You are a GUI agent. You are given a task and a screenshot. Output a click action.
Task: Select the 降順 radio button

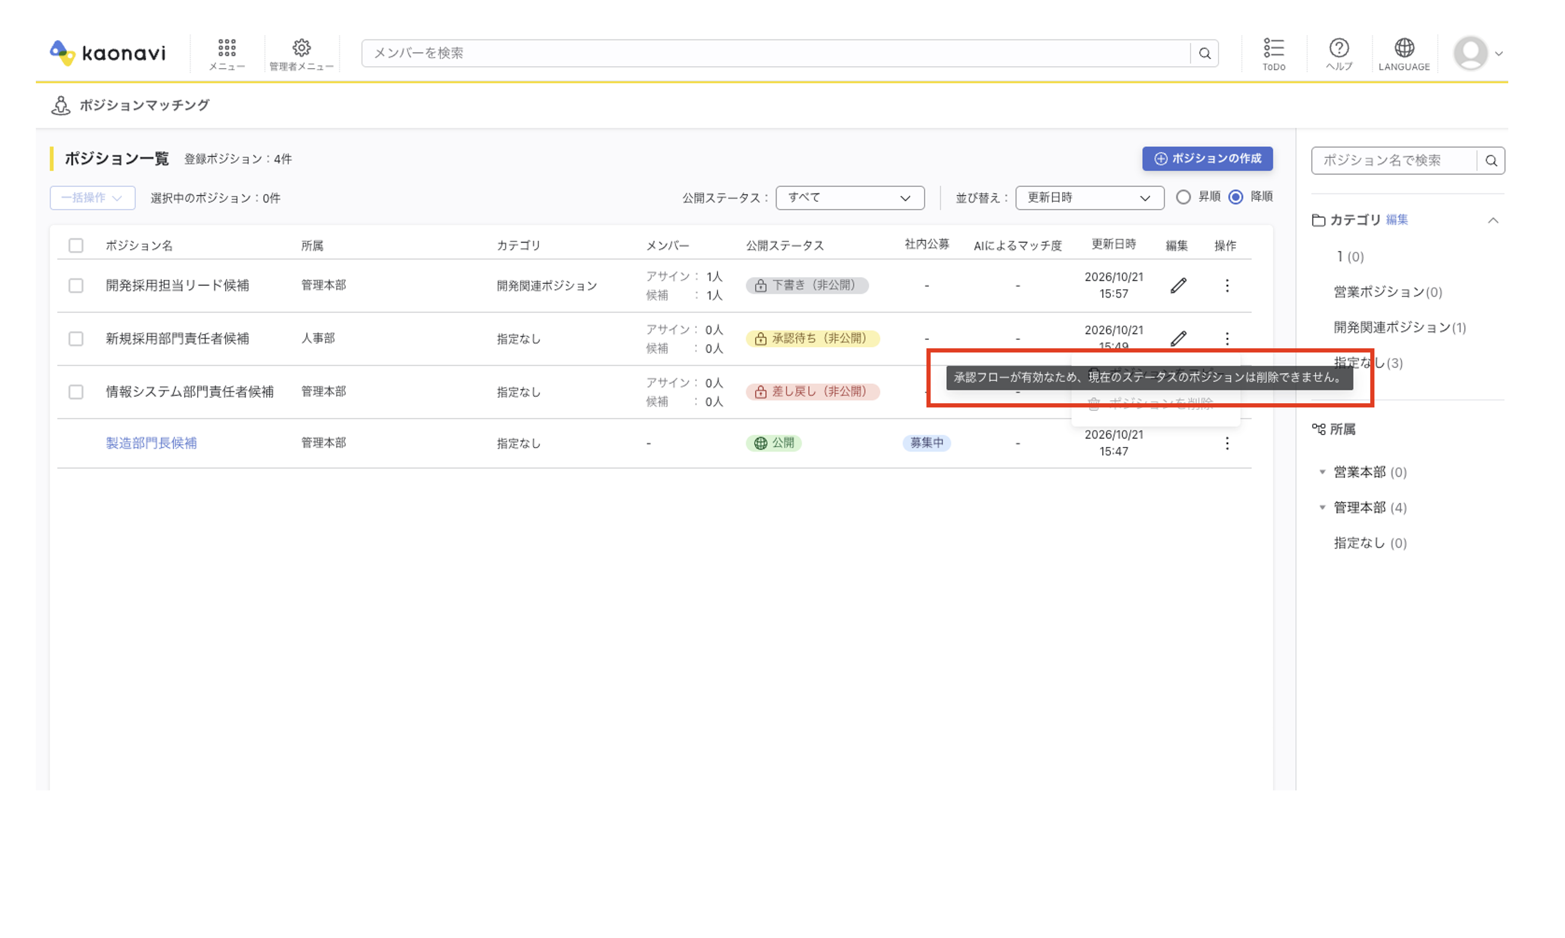pyautogui.click(x=1235, y=197)
